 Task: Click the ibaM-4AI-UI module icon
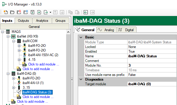pos(19,83)
